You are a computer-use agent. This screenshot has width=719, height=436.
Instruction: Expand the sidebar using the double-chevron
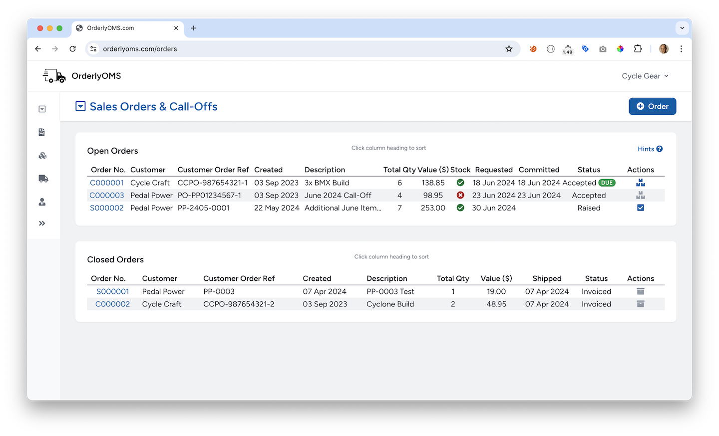click(x=42, y=223)
